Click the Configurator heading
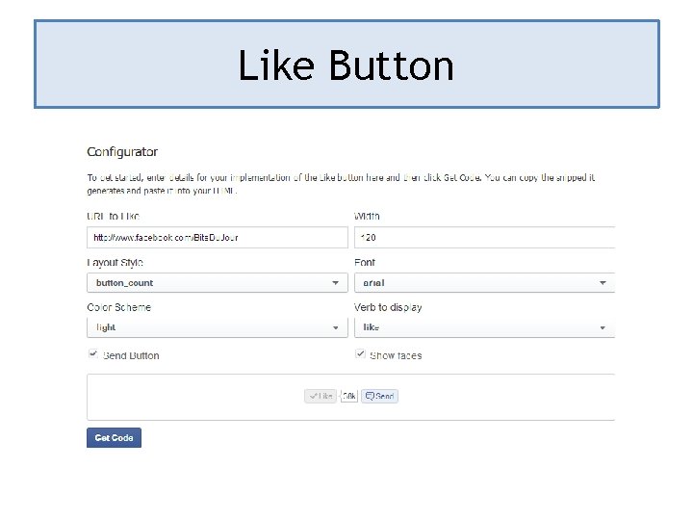This screenshot has width=693, height=520. (122, 152)
